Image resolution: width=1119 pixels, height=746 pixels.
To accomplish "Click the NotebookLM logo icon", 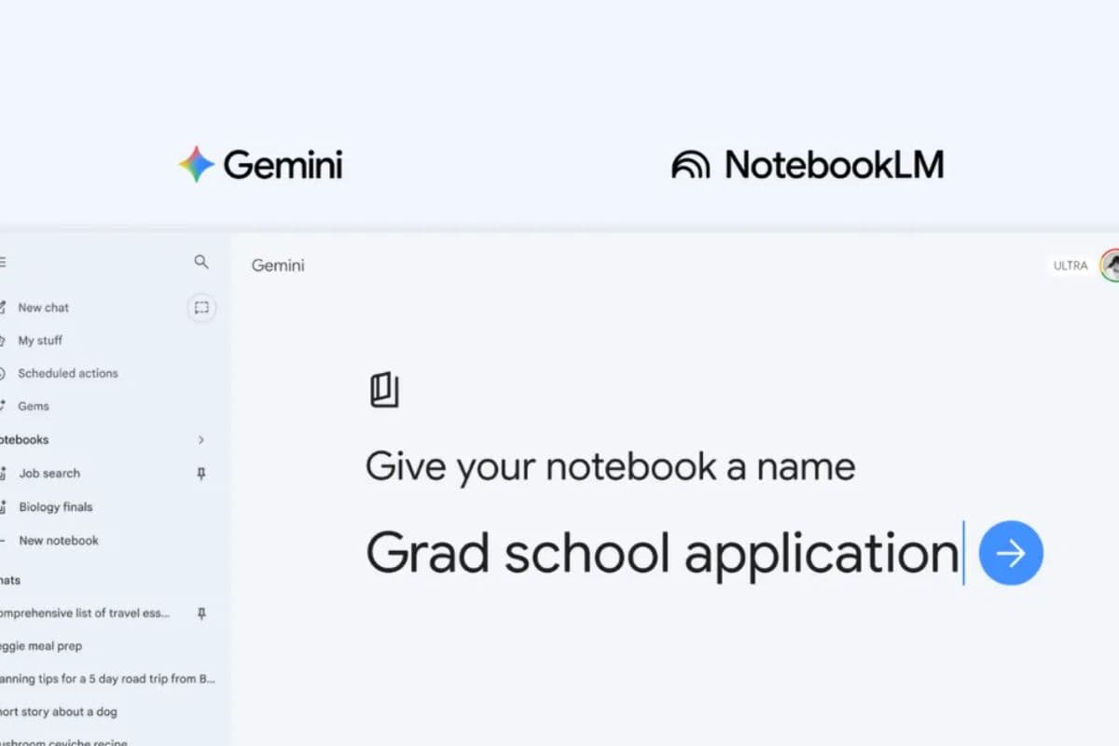I will tap(689, 165).
